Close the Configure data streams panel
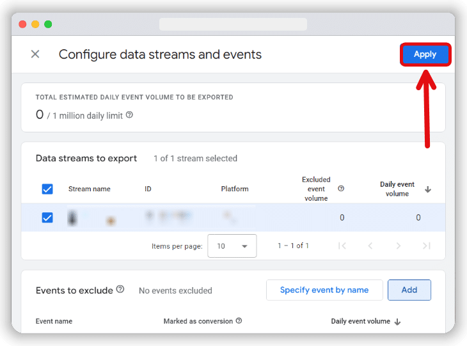Image resolution: width=467 pixels, height=346 pixels. pos(35,54)
